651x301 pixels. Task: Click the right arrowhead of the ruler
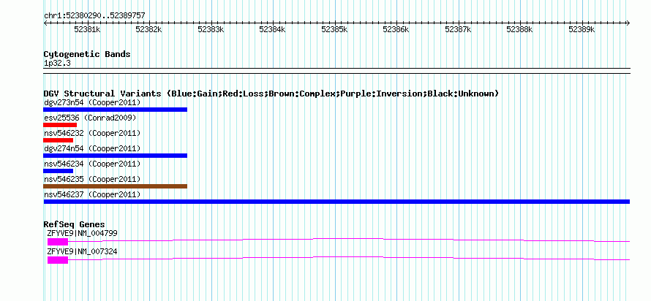click(628, 23)
